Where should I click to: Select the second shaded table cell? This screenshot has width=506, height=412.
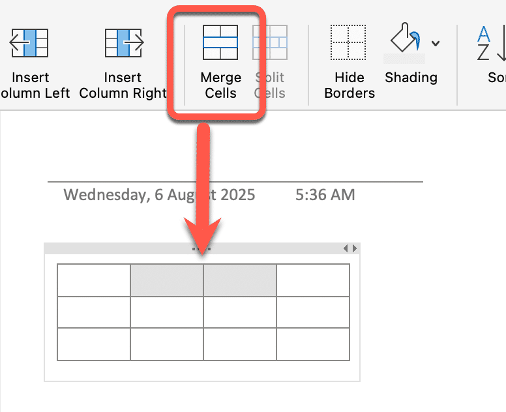click(x=240, y=280)
